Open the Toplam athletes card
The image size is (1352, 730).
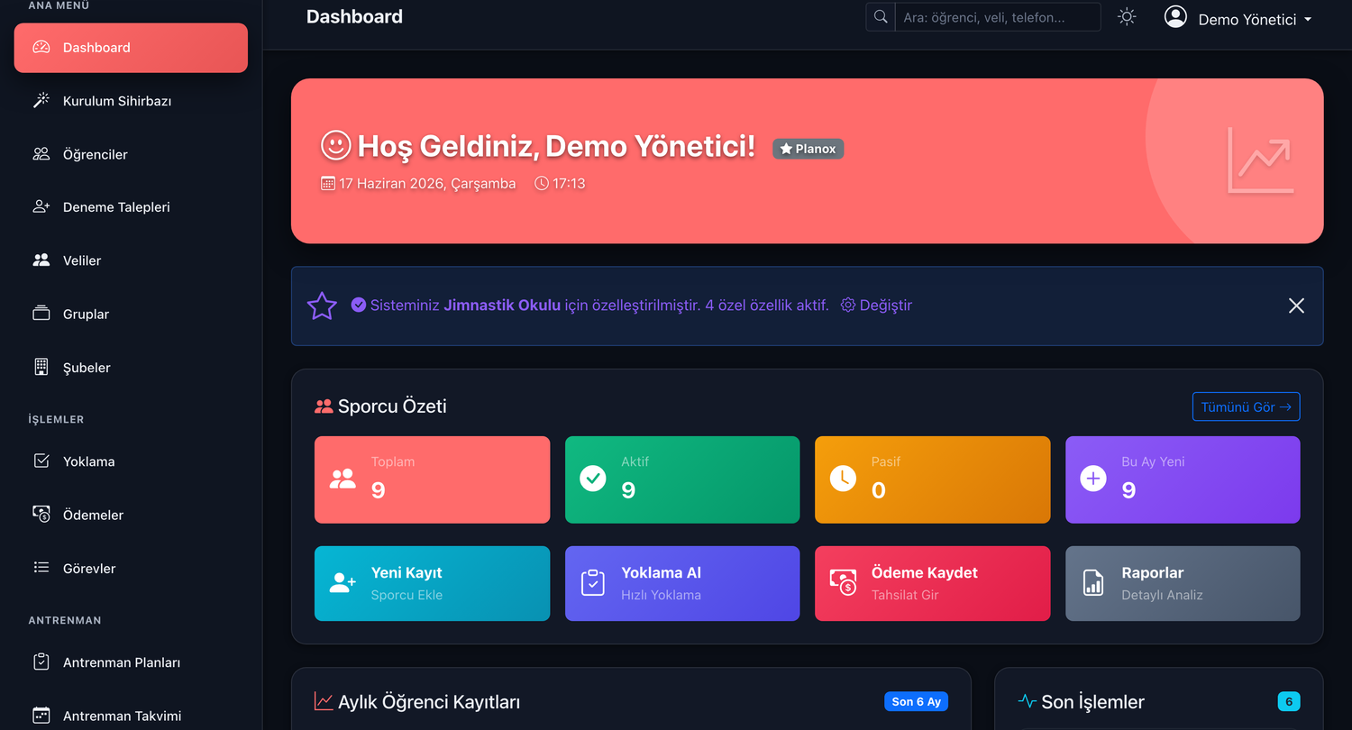click(x=432, y=479)
